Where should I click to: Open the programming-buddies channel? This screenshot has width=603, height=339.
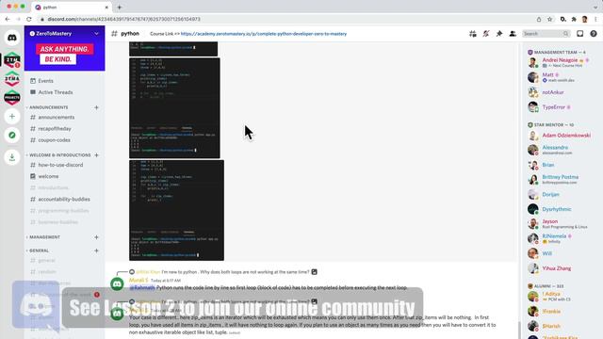(64, 211)
